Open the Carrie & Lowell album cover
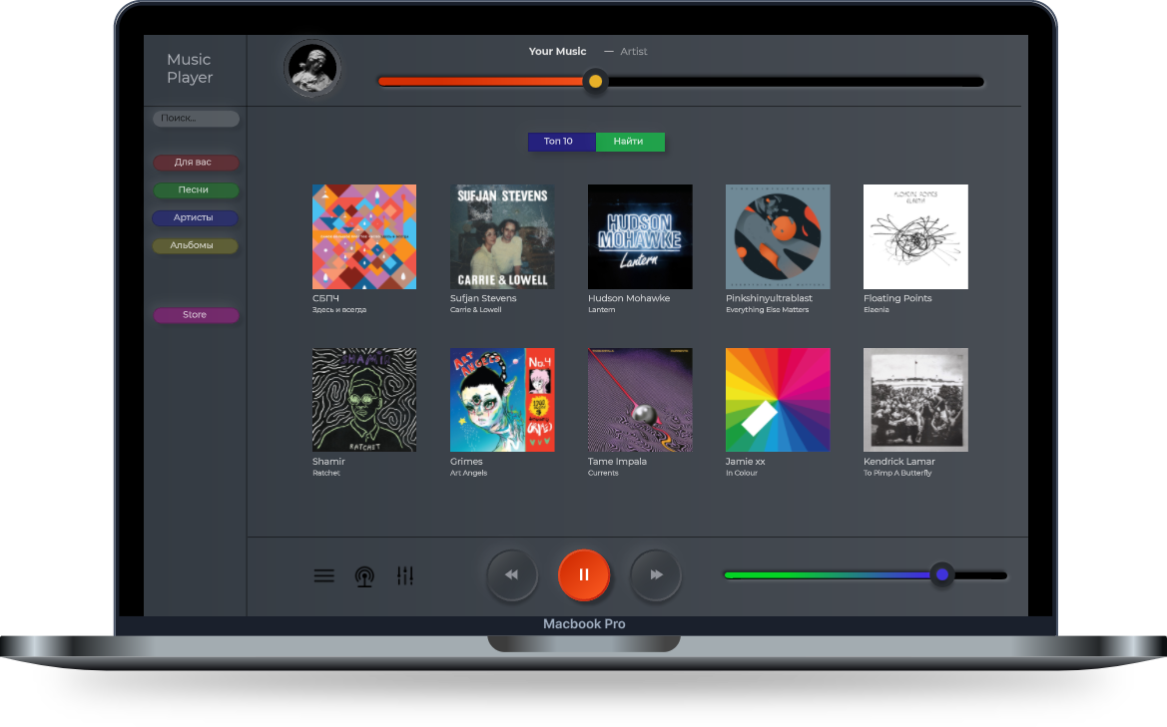Screen dimensions: 1167x727 click(502, 236)
